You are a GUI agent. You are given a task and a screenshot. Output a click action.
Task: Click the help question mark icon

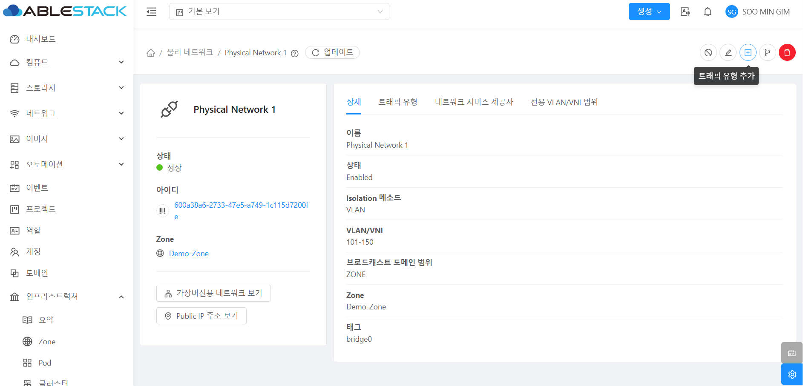tap(294, 53)
